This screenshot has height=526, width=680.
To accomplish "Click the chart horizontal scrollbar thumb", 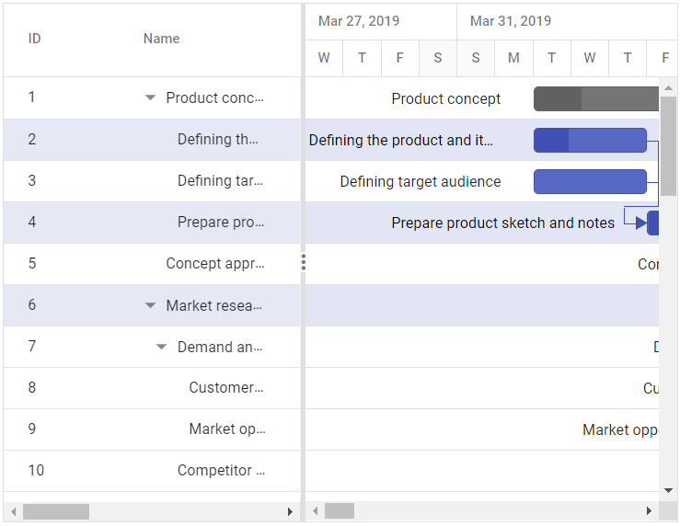I will click(340, 511).
